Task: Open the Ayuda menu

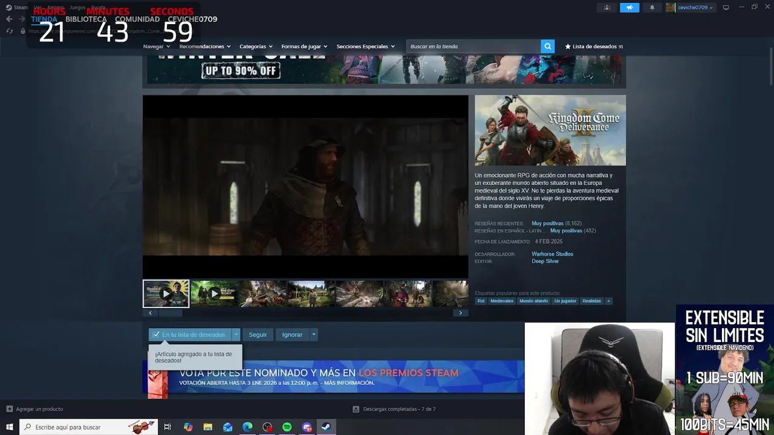Action: pos(98,7)
